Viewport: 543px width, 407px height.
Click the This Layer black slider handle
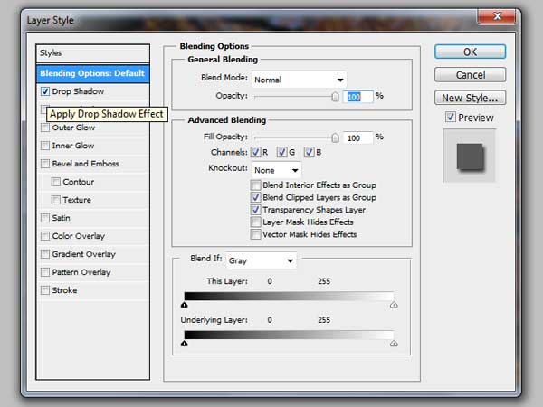point(185,306)
